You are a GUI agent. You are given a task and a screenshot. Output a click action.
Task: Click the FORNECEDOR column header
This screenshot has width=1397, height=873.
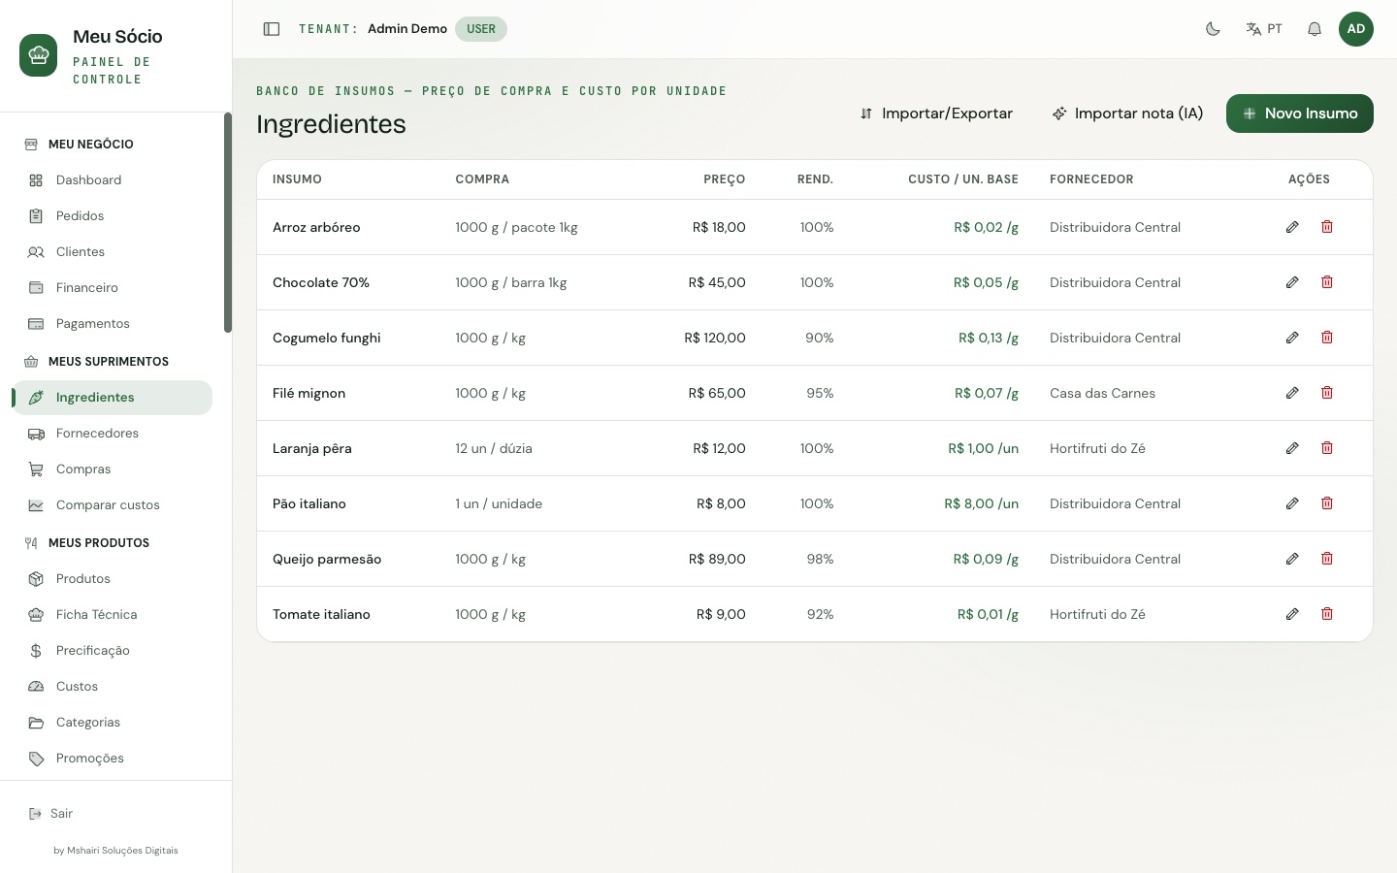pos(1091,179)
